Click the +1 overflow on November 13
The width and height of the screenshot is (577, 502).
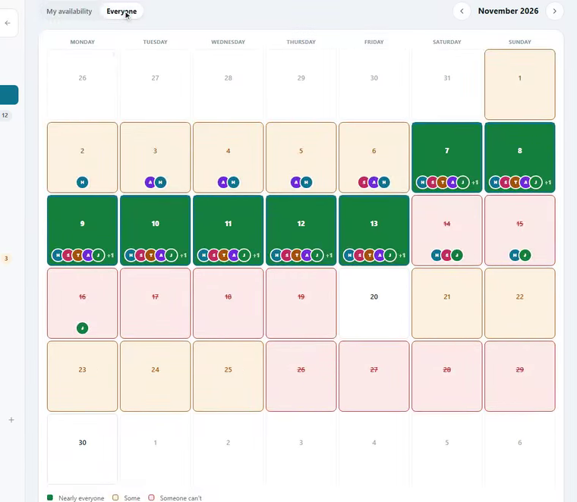(x=402, y=256)
